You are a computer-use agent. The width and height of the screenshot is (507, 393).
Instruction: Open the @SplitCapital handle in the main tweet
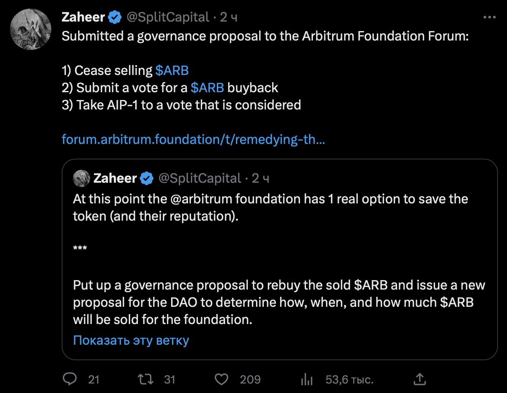(x=167, y=17)
